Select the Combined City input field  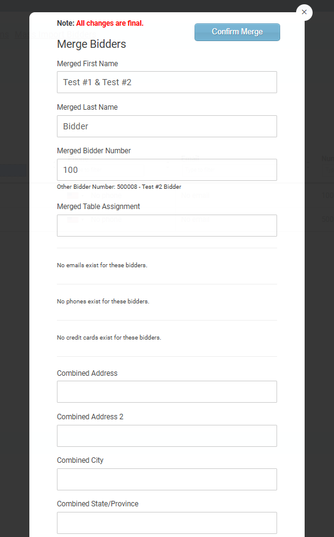tap(167, 479)
